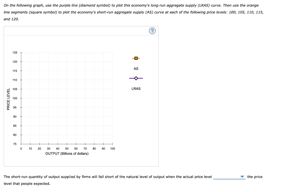This screenshot has height=192, width=293.
Task: Open the question mark help icon
Action: (152, 31)
